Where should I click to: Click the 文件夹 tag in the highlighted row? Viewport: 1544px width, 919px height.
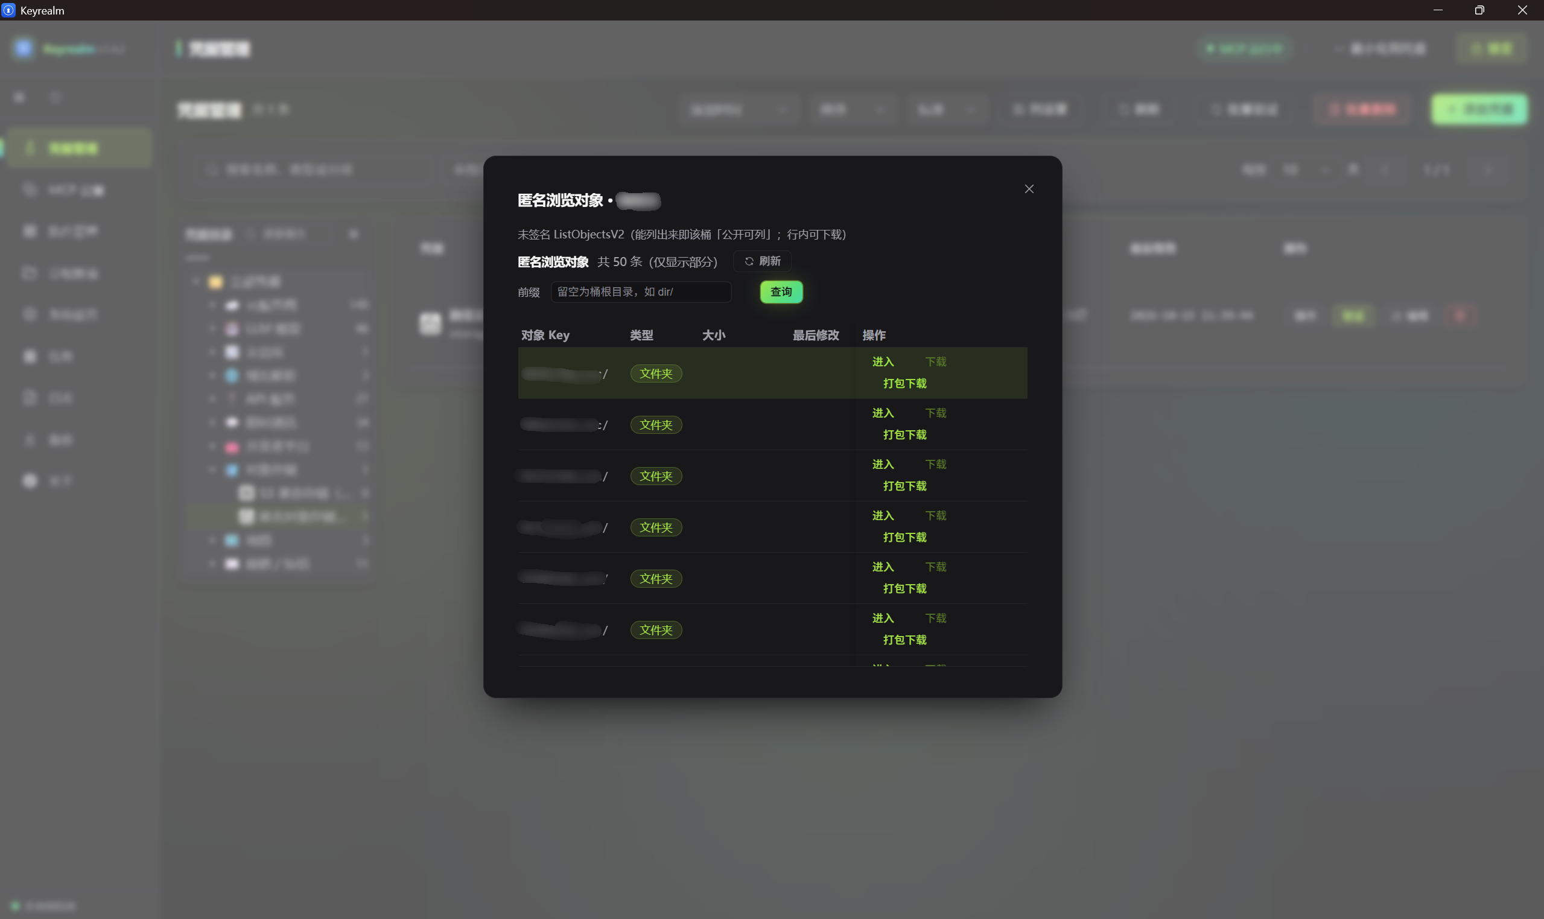pyautogui.click(x=656, y=374)
